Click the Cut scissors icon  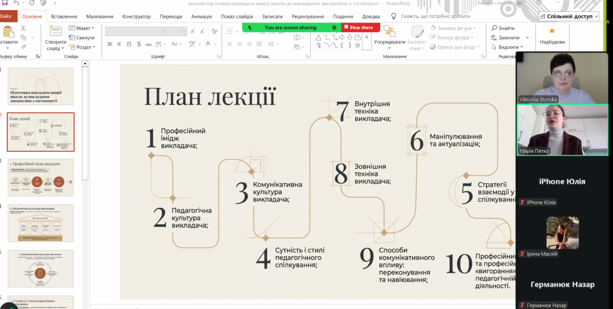pyautogui.click(x=23, y=28)
